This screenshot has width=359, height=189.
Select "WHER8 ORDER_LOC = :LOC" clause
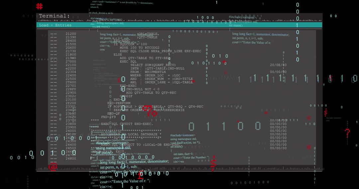(x=155, y=75)
